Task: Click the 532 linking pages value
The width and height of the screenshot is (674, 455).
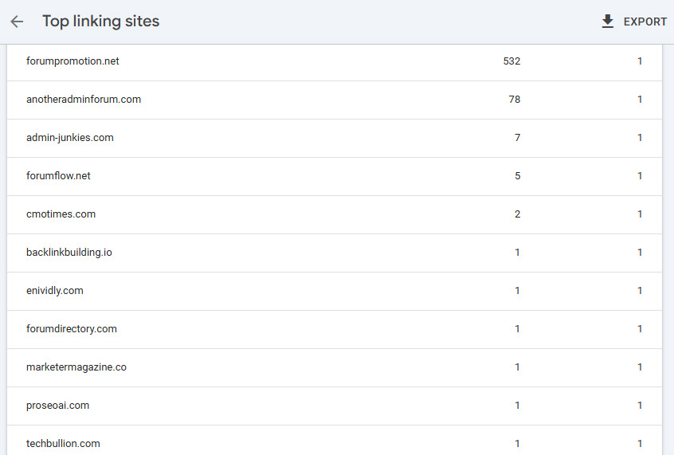Action: (x=511, y=61)
